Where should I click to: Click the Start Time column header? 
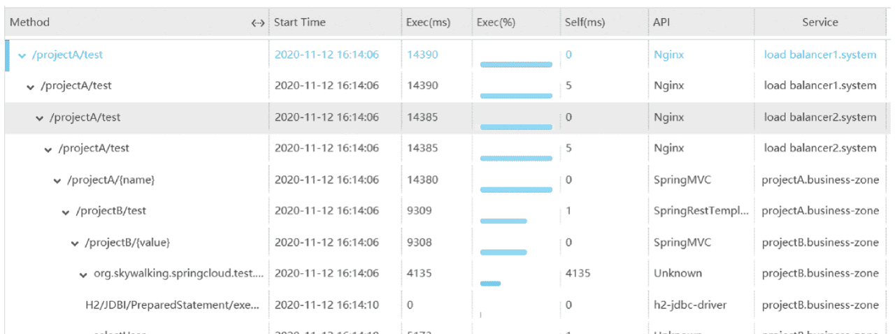pos(300,22)
